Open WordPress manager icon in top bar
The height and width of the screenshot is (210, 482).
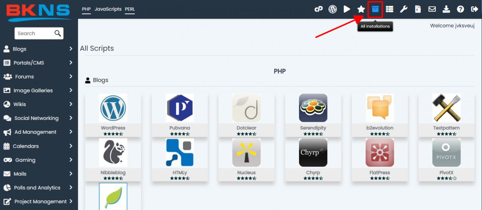pos(333,9)
